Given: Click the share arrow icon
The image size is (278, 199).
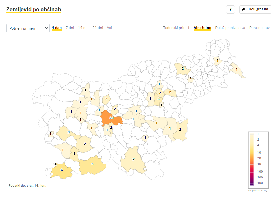Looking at the screenshot, I should [x=244, y=9].
